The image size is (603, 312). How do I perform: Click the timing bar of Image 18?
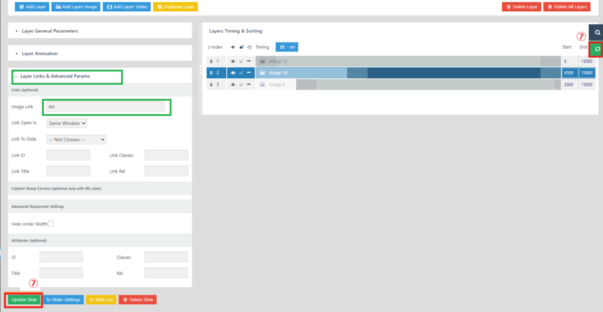pyautogui.click(x=453, y=73)
